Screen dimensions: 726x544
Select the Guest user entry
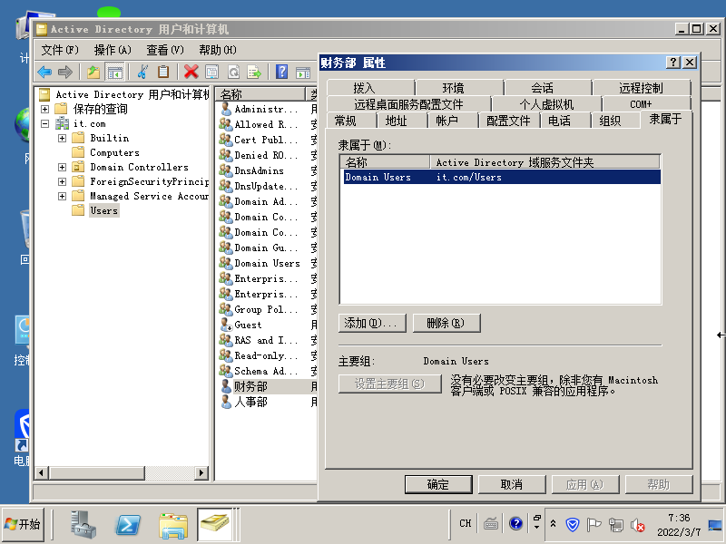(x=248, y=325)
